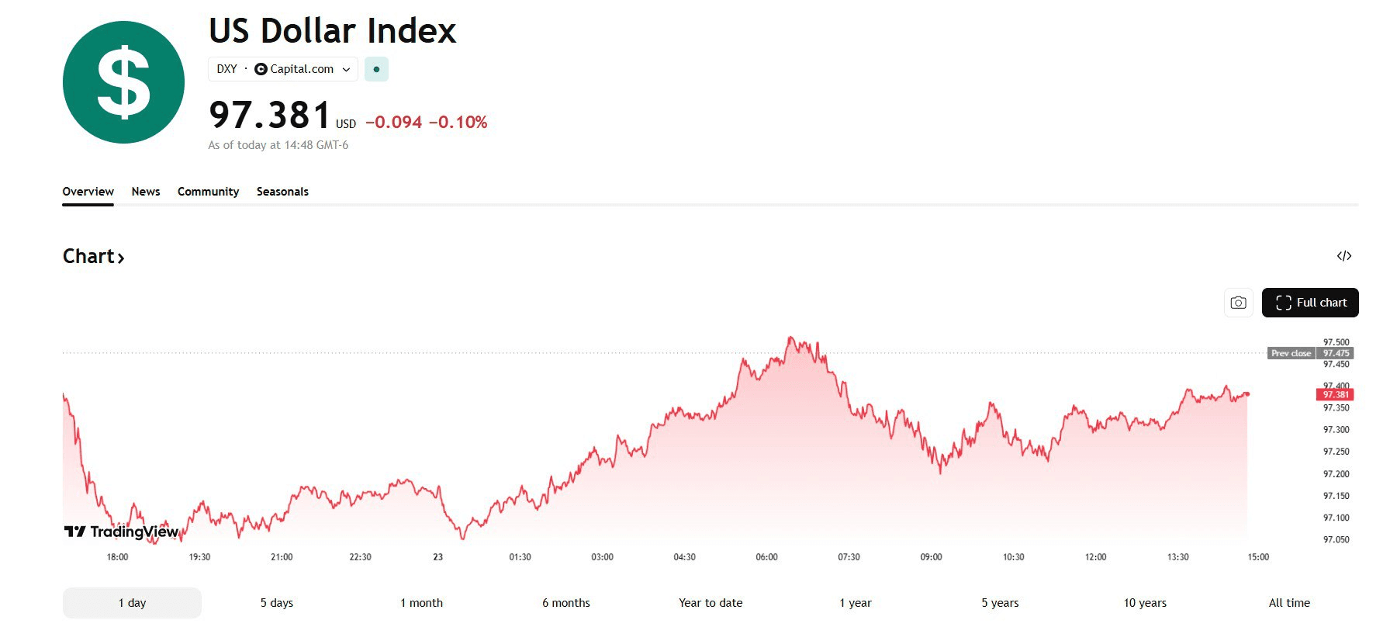
Task: Click the Capital.com source logo
Action: point(261,69)
